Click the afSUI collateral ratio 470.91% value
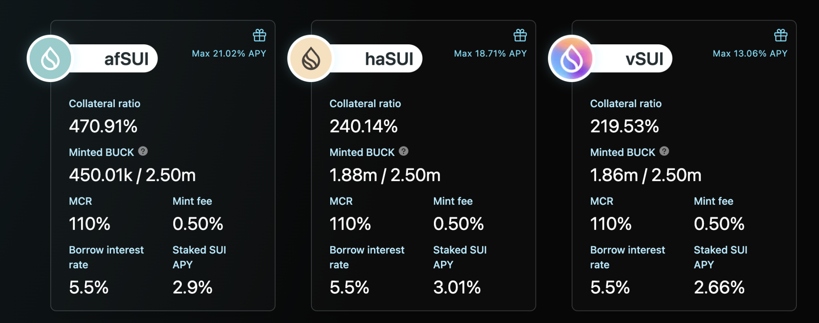Viewport: 819px width, 323px height. coord(103,126)
